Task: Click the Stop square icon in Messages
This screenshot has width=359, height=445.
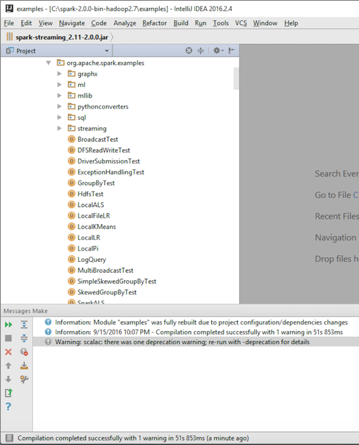Action: 9,338
